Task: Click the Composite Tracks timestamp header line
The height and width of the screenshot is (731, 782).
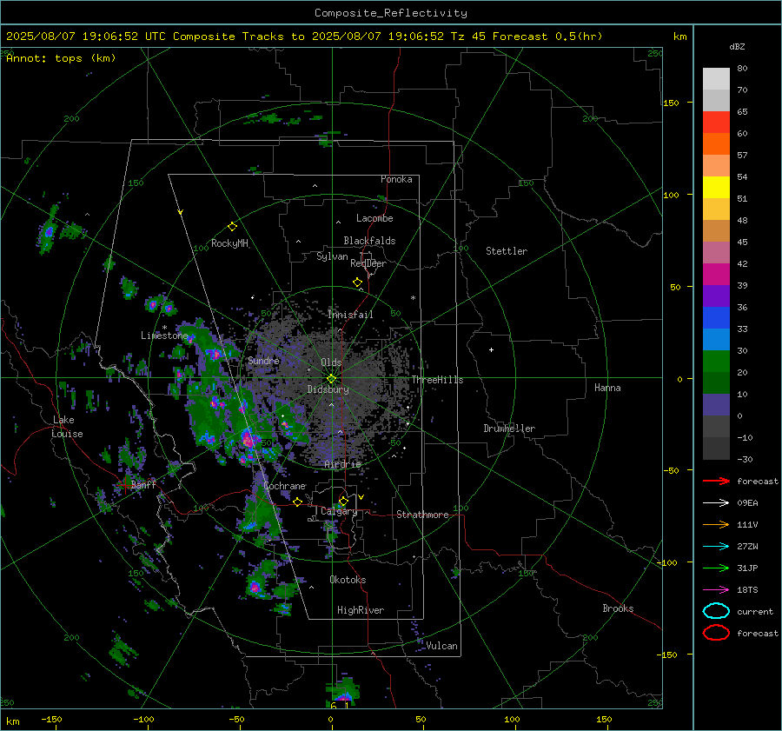Action: (x=304, y=37)
